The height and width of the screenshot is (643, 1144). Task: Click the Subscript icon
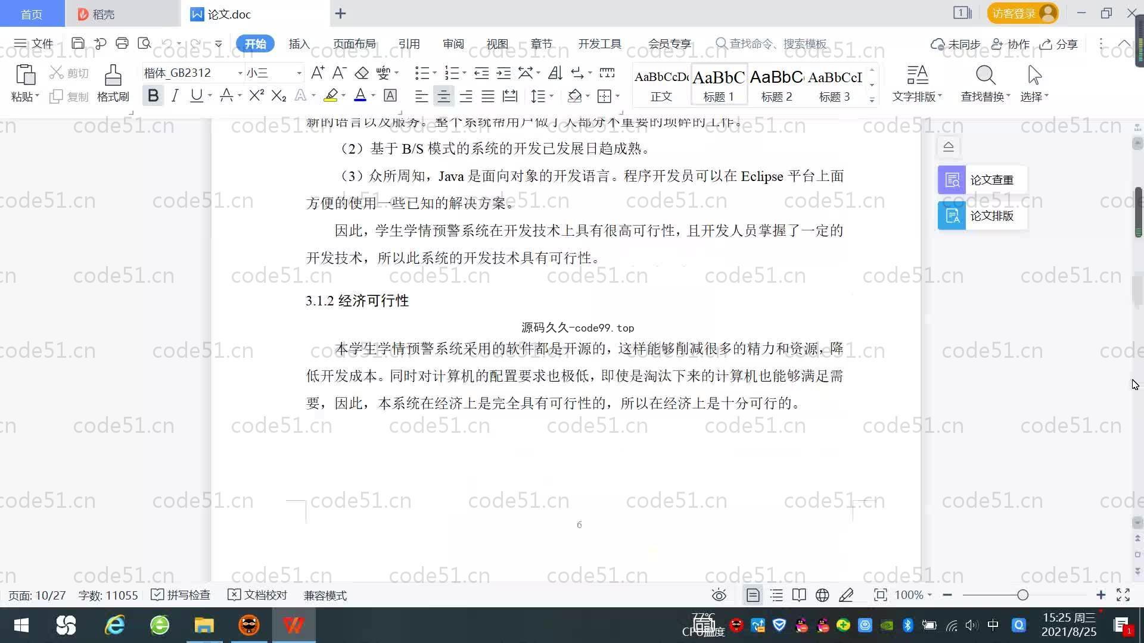278,95
